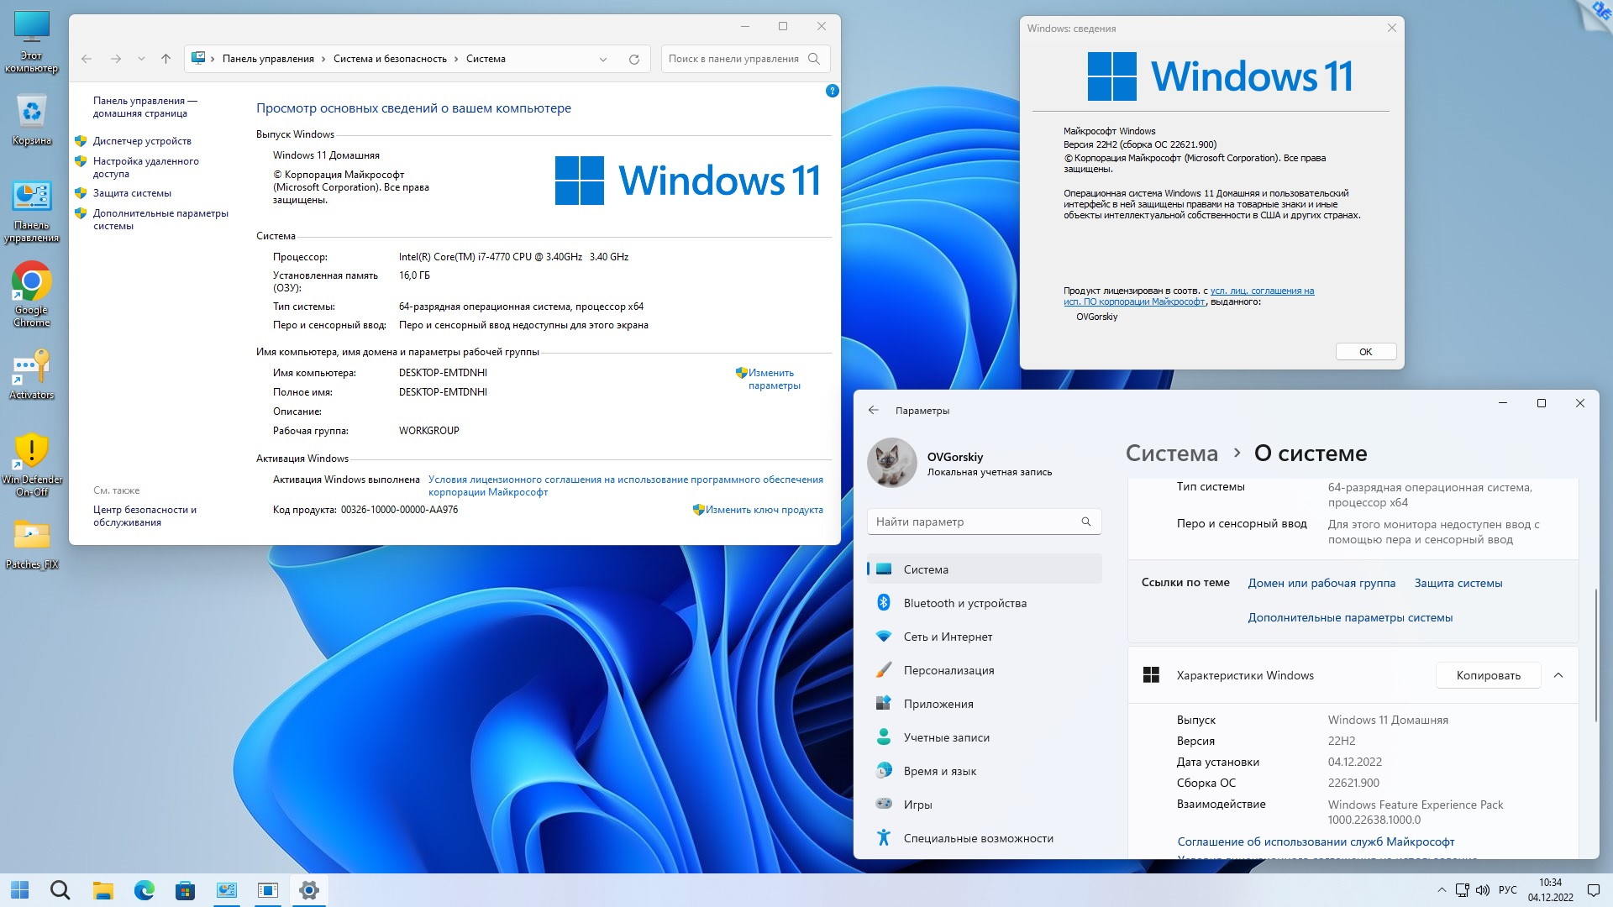Open license terms link in Activation section
The height and width of the screenshot is (907, 1613).
pos(625,485)
